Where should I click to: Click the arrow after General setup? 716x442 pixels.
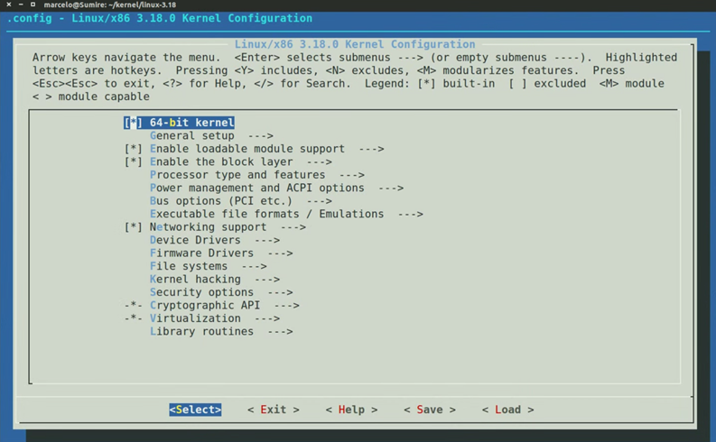pos(260,136)
